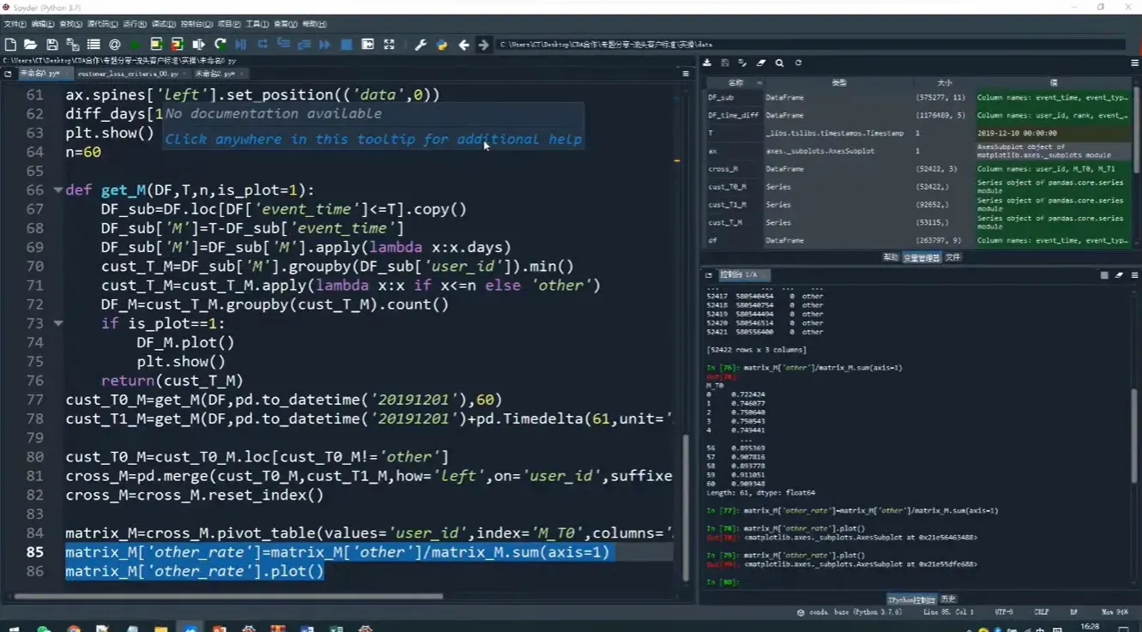
Task: Open the variable explorer options menu
Action: 1134,63
